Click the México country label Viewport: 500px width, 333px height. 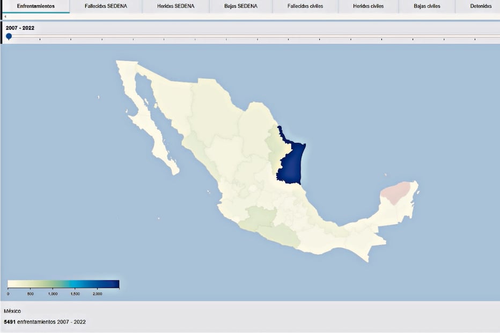(12, 311)
